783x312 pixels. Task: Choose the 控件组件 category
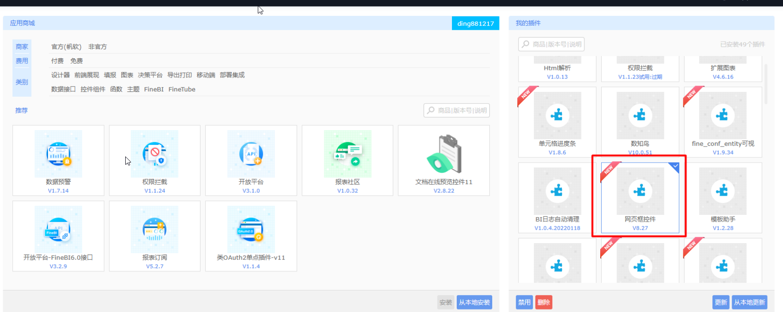click(x=93, y=89)
